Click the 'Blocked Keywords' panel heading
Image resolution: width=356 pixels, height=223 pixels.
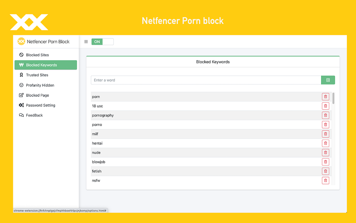pos(213,62)
